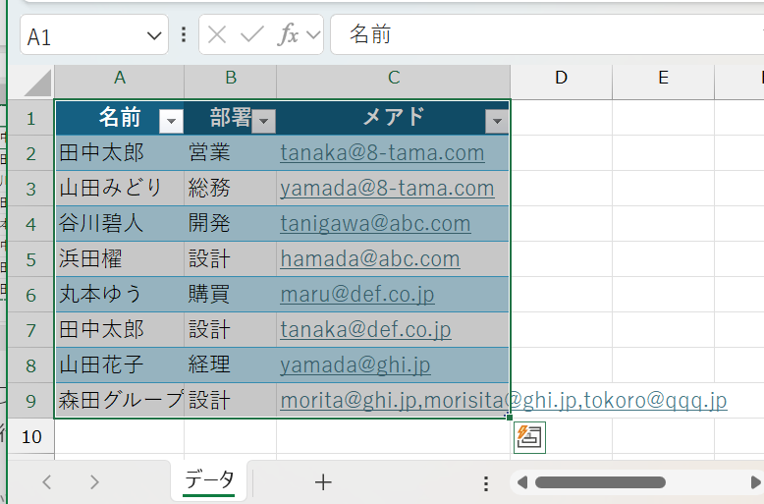The image size is (764, 504).
Task: Switch to the データ sheet tab
Action: point(209,479)
